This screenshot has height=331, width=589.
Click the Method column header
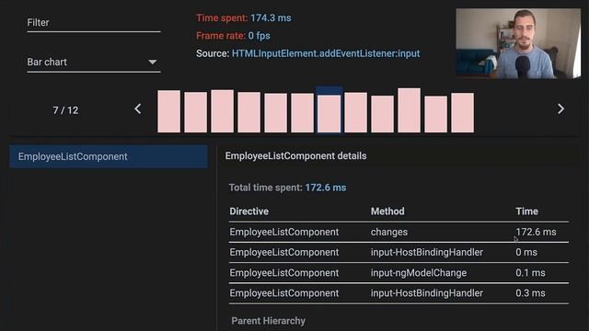[387, 211]
